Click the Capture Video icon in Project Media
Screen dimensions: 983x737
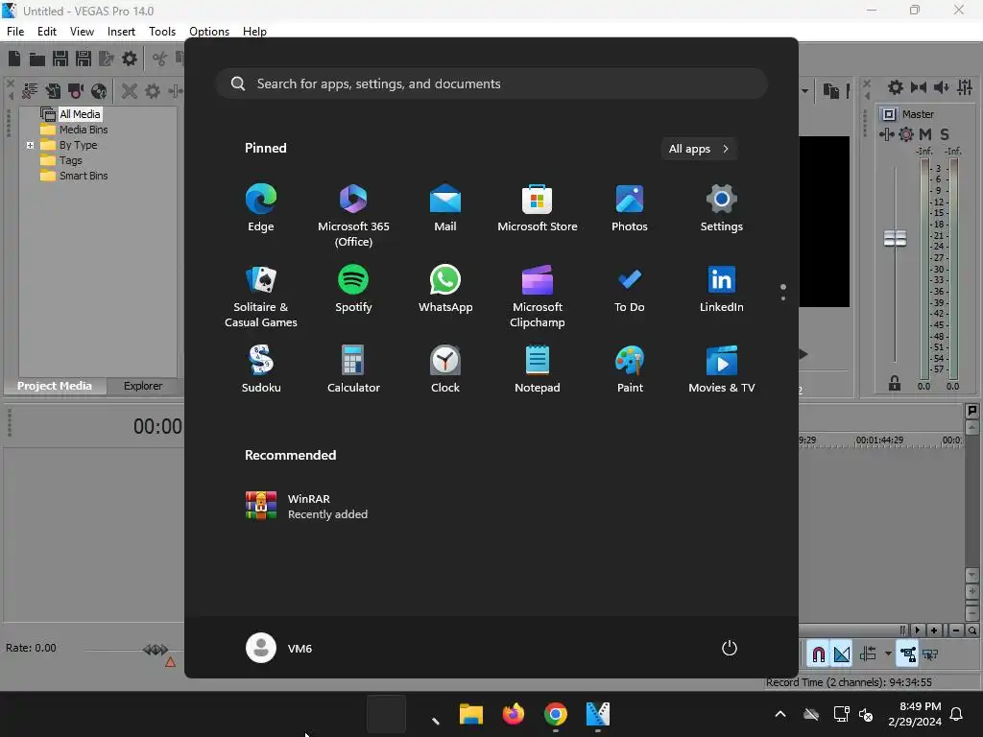[76, 91]
